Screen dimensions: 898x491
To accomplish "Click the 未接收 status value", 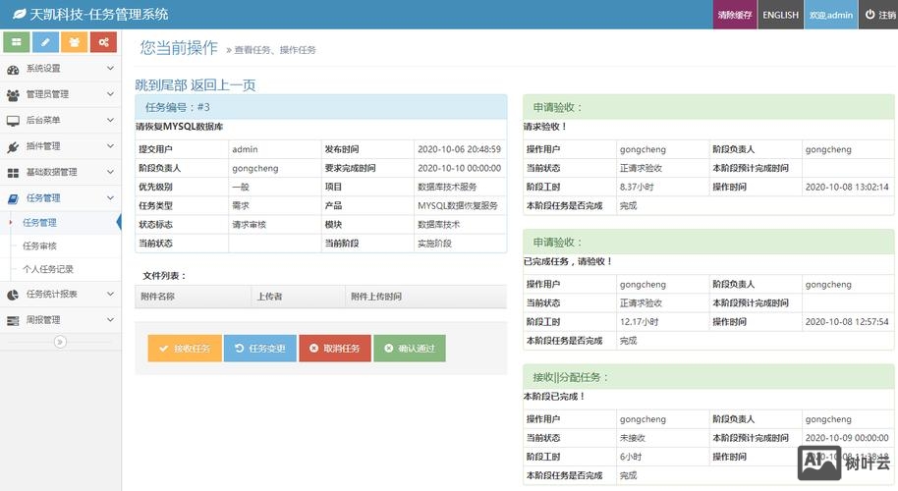I will tap(633, 438).
